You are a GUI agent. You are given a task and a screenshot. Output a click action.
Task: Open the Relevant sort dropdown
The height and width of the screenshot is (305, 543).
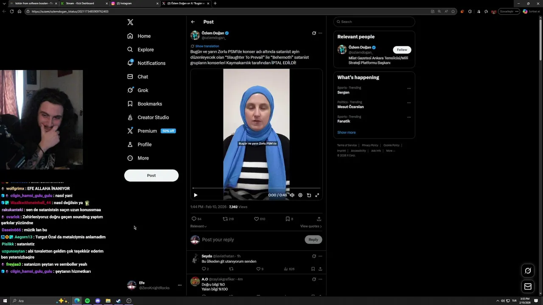[x=199, y=226]
